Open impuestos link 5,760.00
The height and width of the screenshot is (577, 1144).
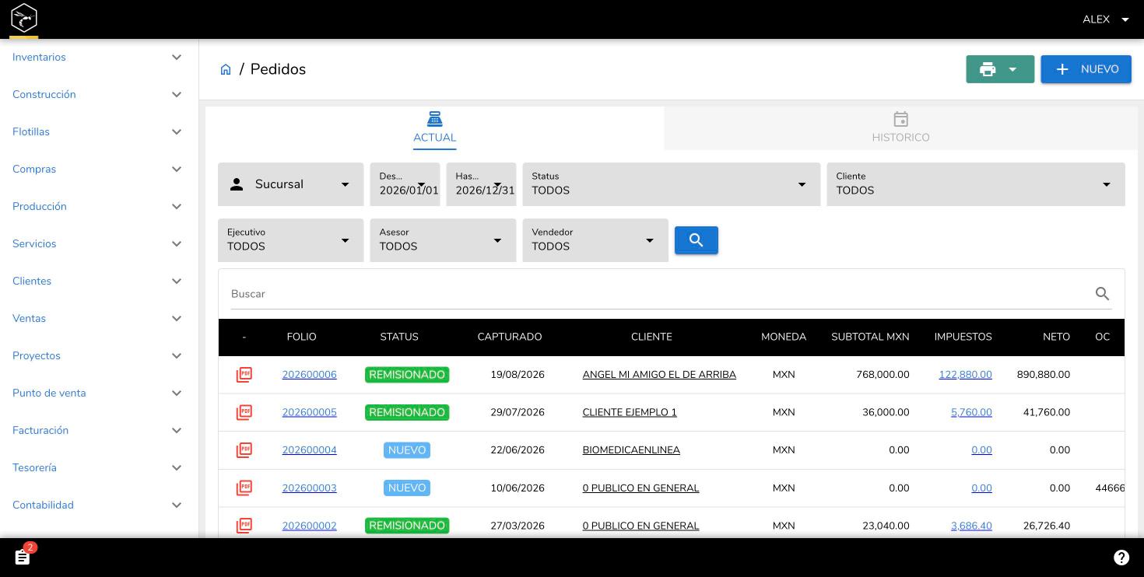[x=971, y=412]
